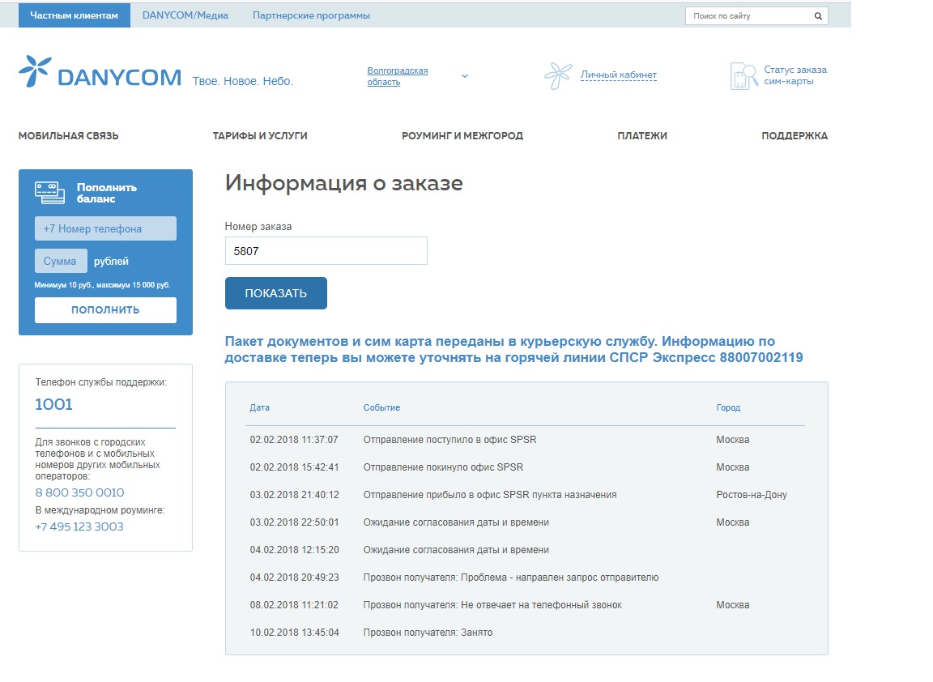Click the ПОПОЛНИТЬ button

[x=105, y=310]
